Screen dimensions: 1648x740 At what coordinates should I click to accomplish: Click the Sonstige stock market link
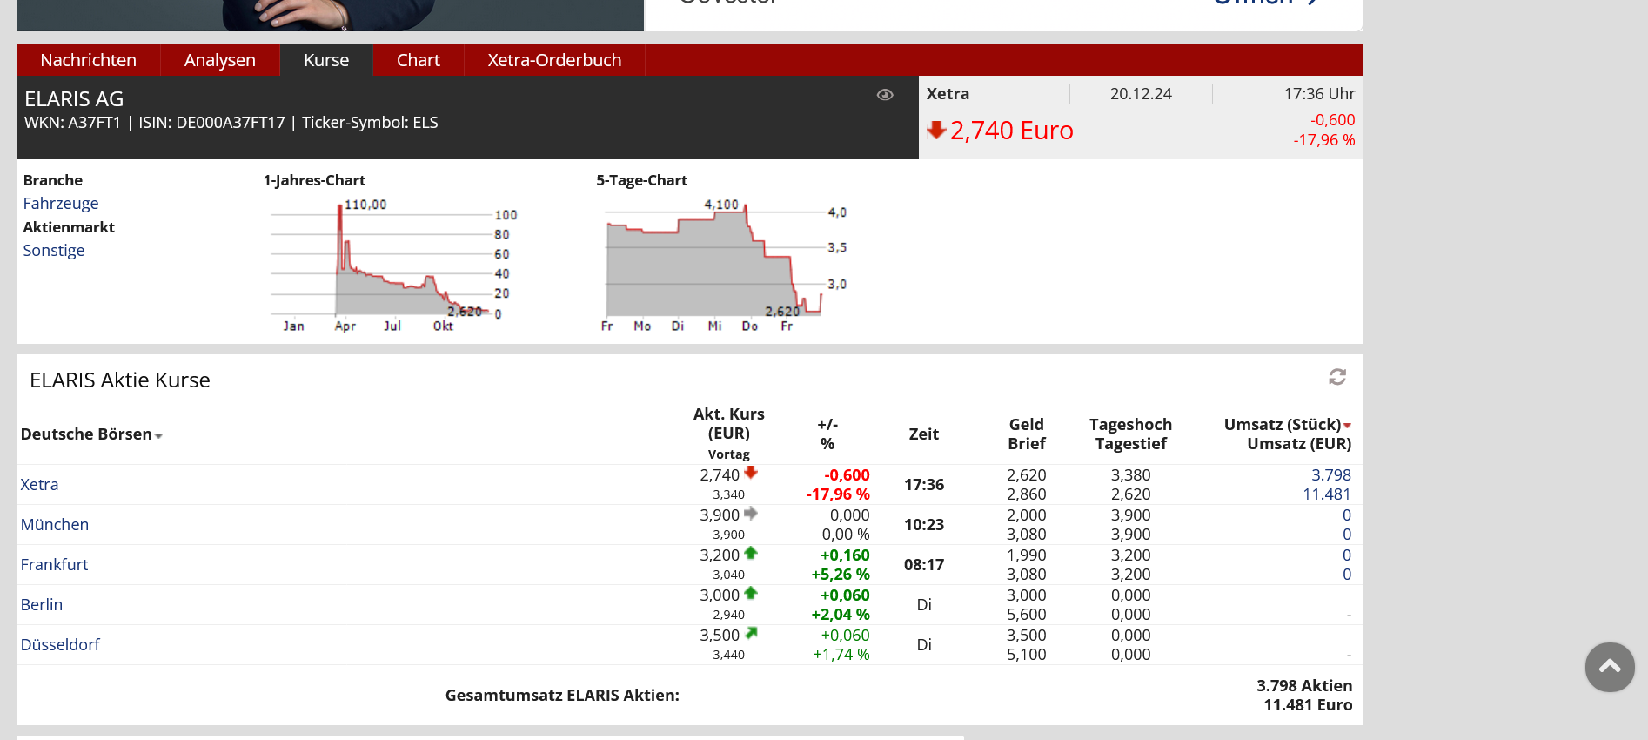pos(53,250)
